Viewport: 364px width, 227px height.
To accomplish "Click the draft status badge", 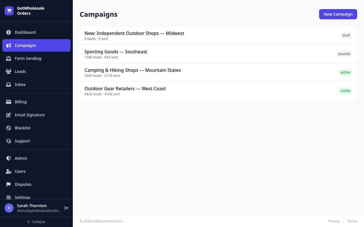I will [x=346, y=35].
